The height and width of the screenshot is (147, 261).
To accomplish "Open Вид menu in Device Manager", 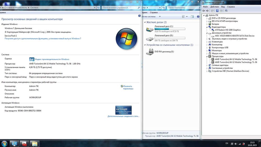I will pos(223,7).
